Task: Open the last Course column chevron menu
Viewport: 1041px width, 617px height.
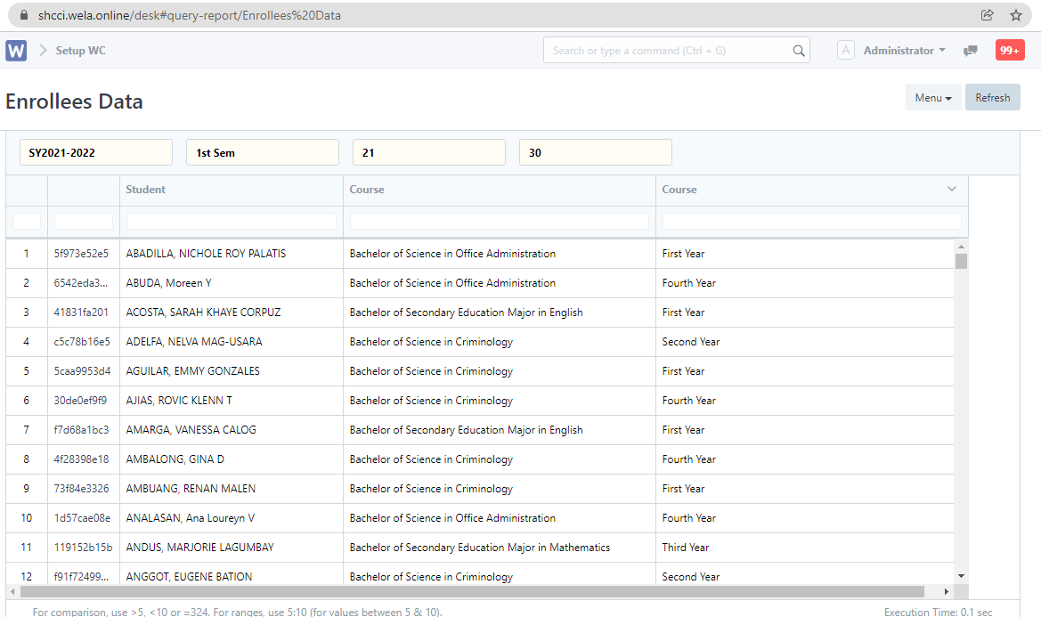Action: pos(951,189)
